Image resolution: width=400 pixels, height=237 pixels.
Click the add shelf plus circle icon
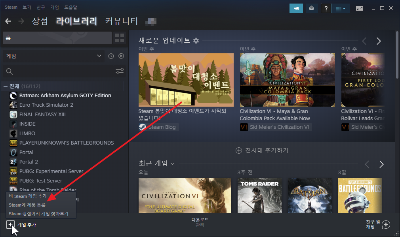pyautogui.click(x=238, y=150)
